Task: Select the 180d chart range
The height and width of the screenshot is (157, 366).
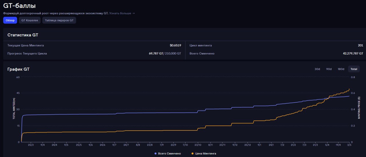Action: [x=341, y=69]
